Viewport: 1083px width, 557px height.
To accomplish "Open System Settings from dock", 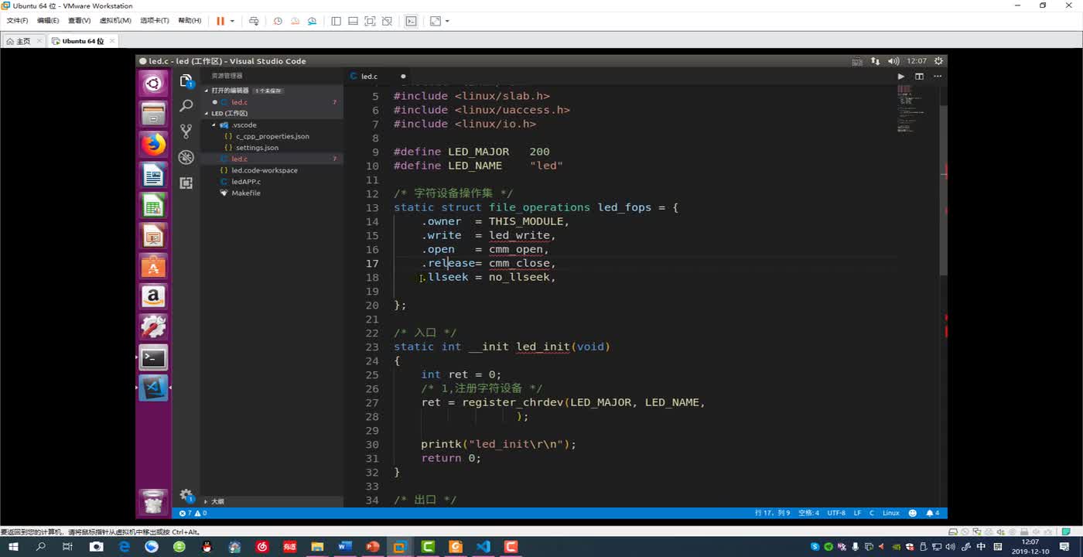I will pos(153,326).
